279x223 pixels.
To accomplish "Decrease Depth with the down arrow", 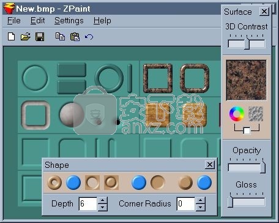I will pyautogui.click(x=103, y=207).
